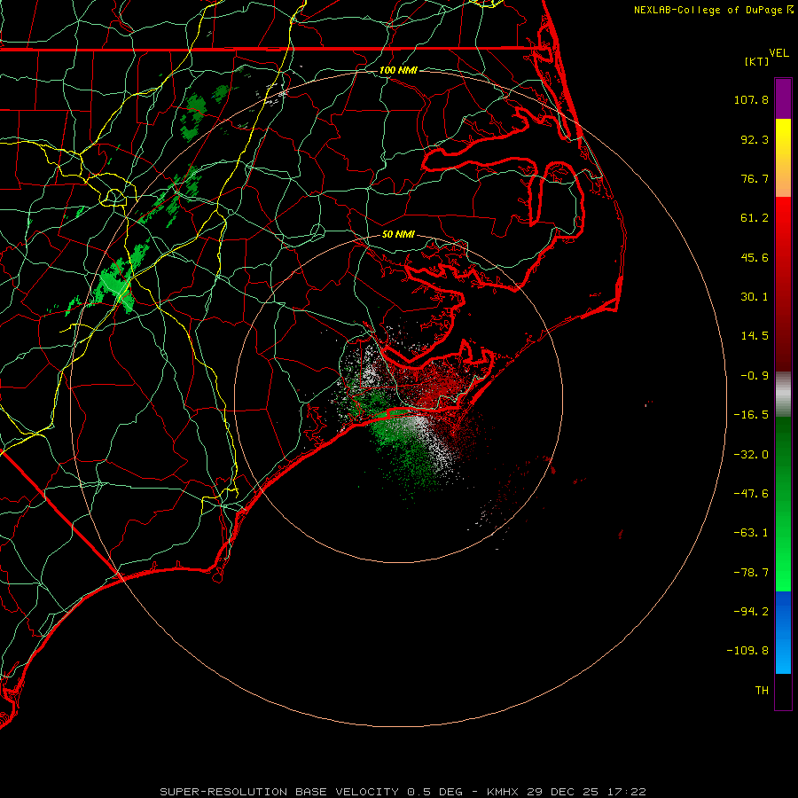The width and height of the screenshot is (798, 798).
Task: Select the 30.1 scale value
Action: 755,297
